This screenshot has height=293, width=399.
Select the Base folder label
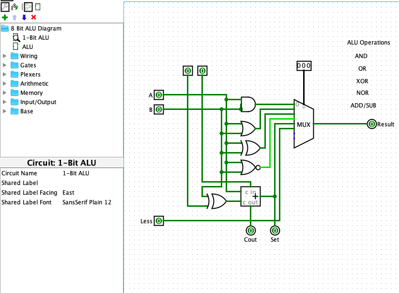point(27,111)
